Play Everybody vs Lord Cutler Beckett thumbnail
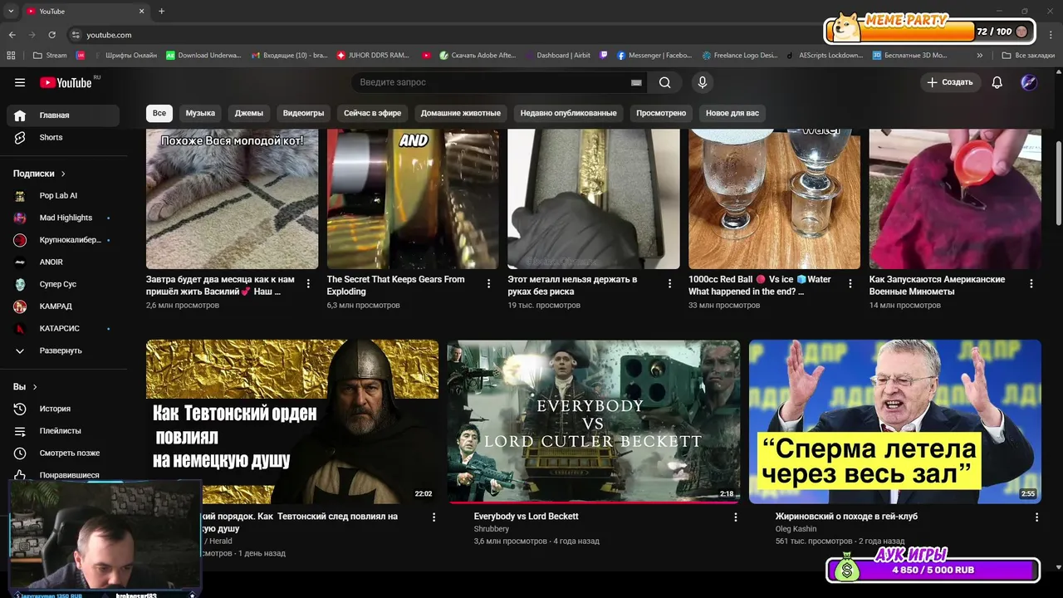 594,421
